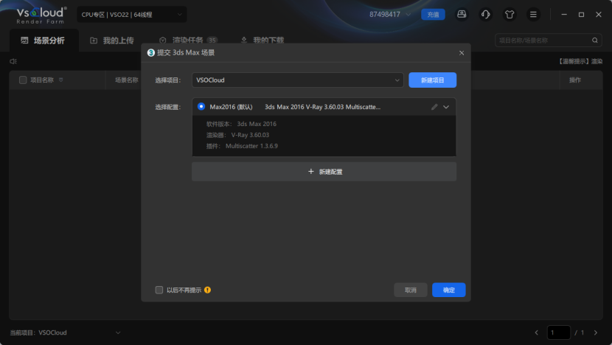
Task: Click the 确定 button to confirm
Action: pyautogui.click(x=448, y=290)
